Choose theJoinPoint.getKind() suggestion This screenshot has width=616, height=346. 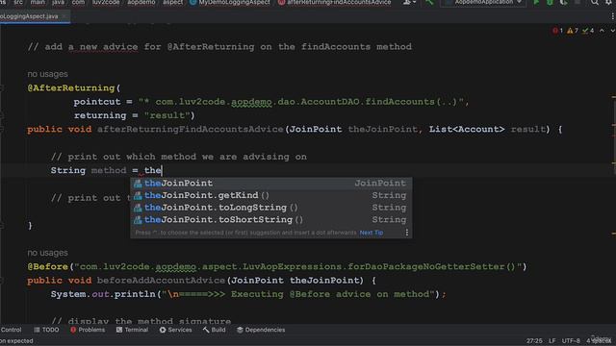click(271, 195)
